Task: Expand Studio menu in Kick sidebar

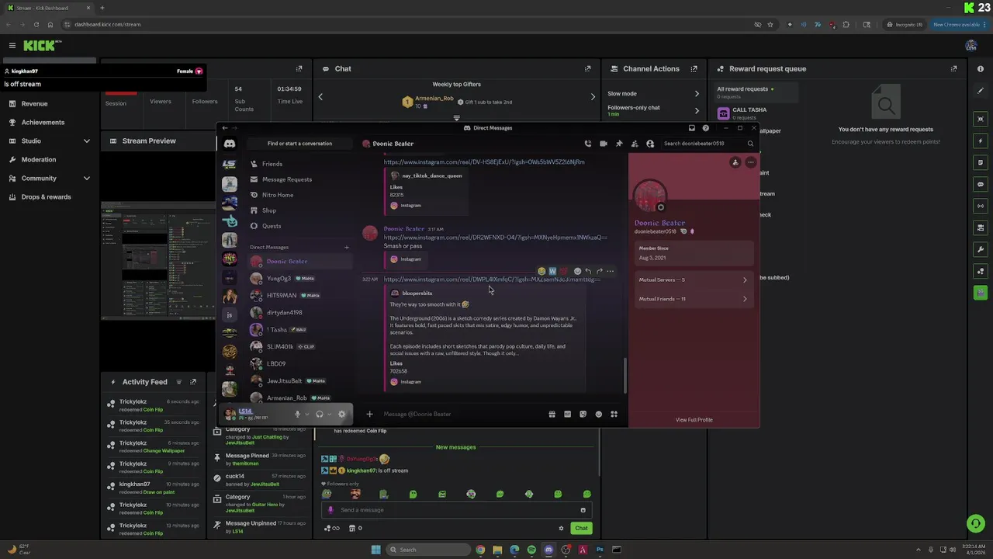Action: pyautogui.click(x=86, y=141)
